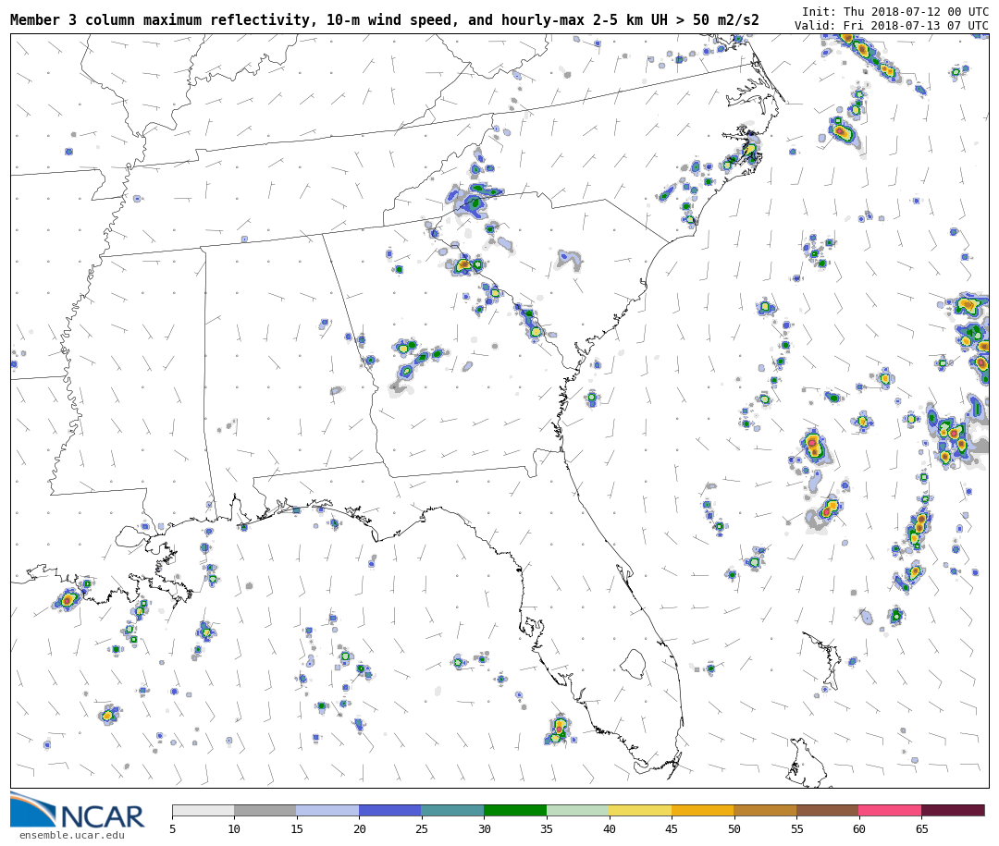999x846 pixels.
Task: Open the ensemble.ucar.edu link text
Action: pos(72,836)
